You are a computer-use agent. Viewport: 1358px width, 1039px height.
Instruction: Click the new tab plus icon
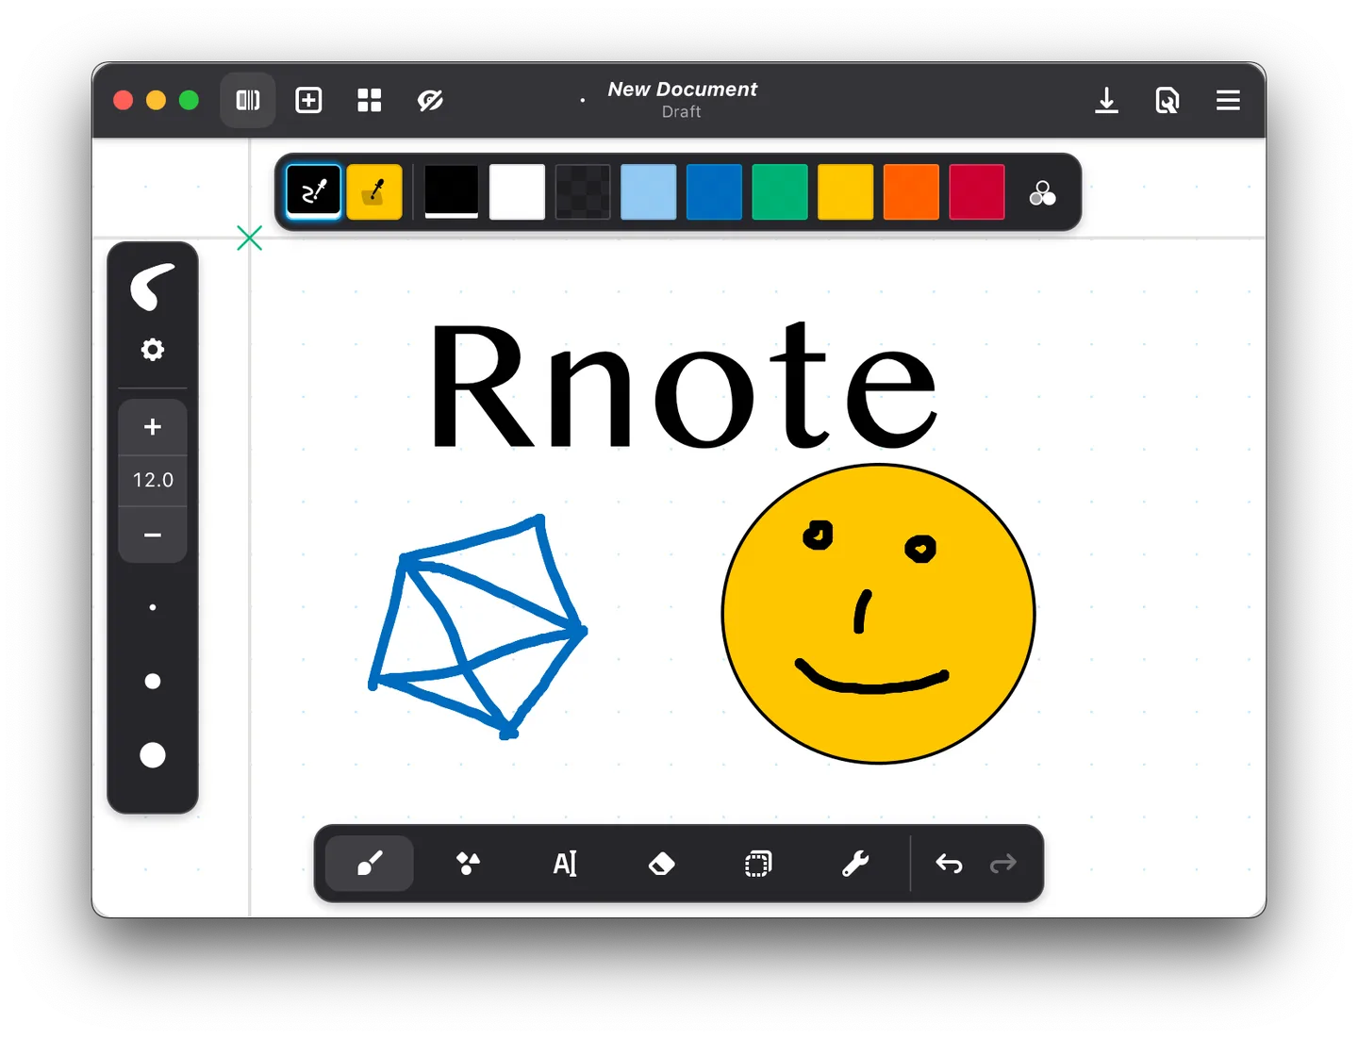point(308,100)
